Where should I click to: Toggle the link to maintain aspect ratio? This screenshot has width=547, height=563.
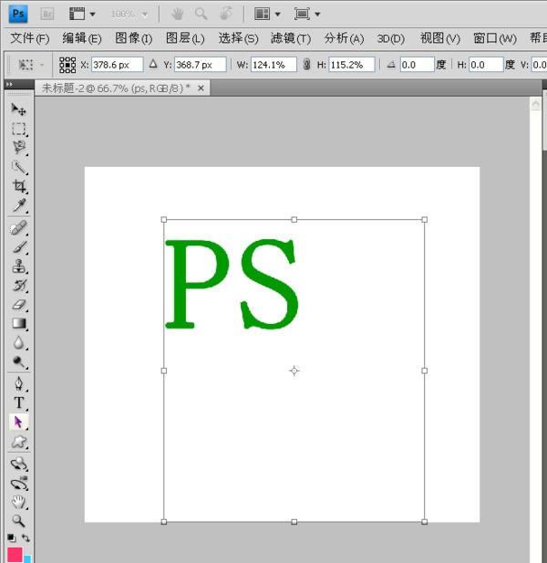306,65
